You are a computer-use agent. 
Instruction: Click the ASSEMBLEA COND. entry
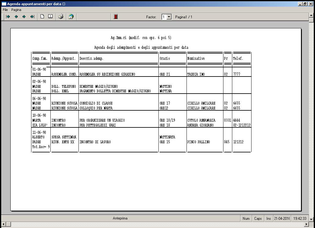tap(64, 74)
